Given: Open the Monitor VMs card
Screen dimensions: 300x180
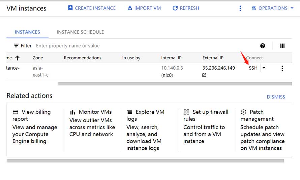Looking at the screenshot, I should [x=92, y=123].
